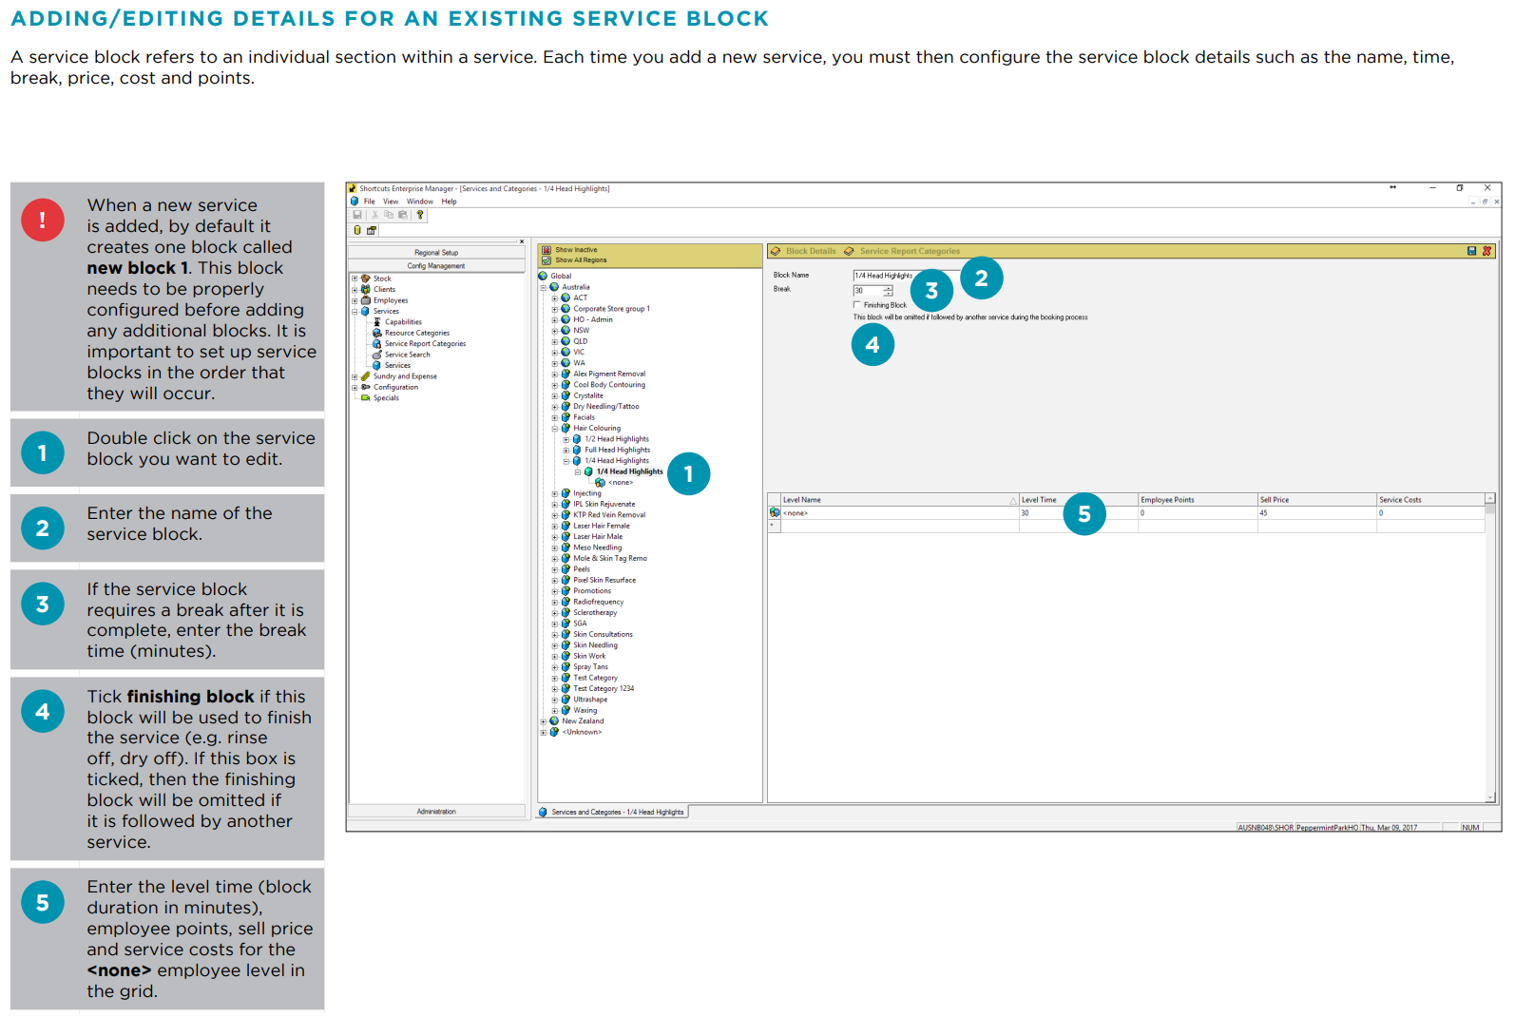Select New Zealand region in tree

pyautogui.click(x=583, y=721)
